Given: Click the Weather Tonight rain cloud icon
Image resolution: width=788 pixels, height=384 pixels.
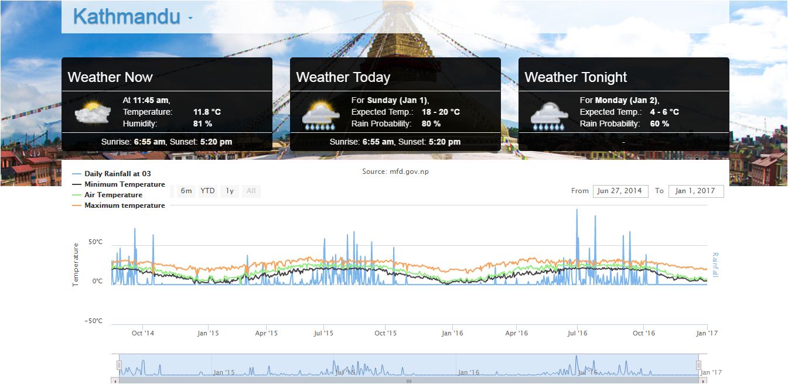Looking at the screenshot, I should [x=549, y=115].
